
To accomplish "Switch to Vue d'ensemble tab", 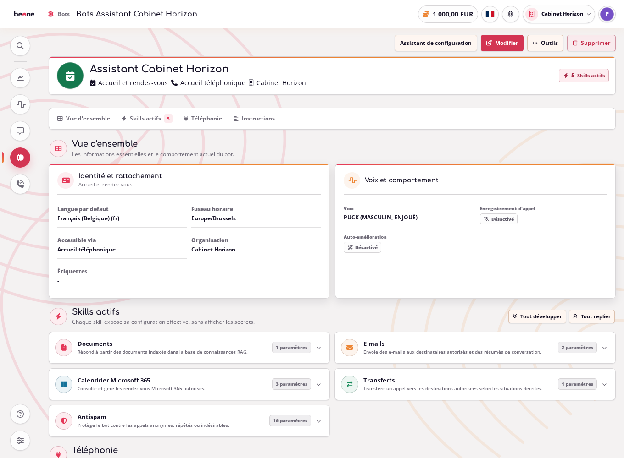I will point(84,119).
